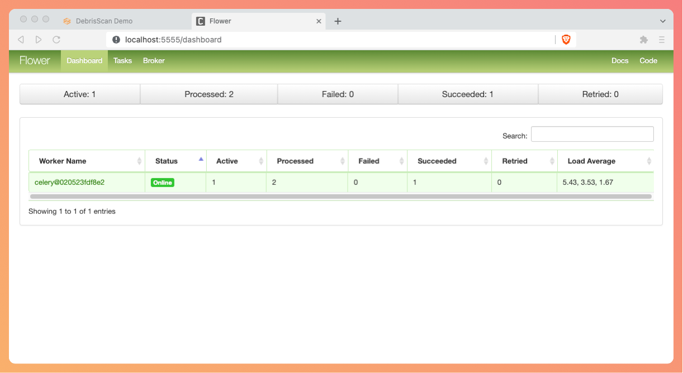Click the Brave shield icon
Screen dimensions: 683x373
[x=566, y=40]
